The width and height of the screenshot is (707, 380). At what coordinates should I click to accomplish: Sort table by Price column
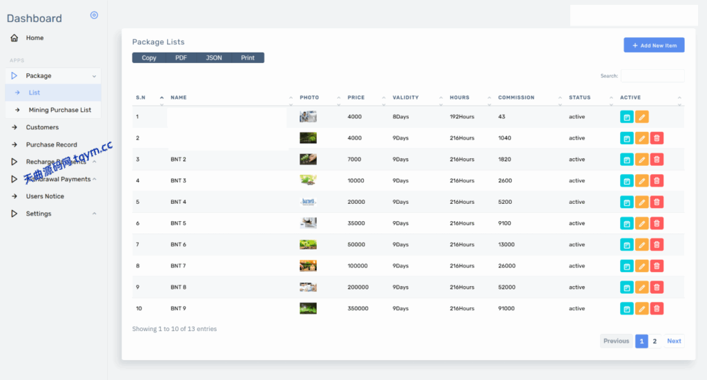(366, 97)
